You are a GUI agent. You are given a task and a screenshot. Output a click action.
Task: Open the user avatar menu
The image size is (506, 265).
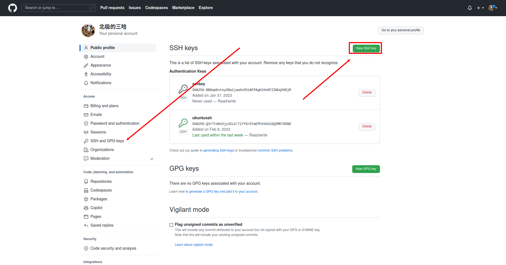pyautogui.click(x=493, y=8)
